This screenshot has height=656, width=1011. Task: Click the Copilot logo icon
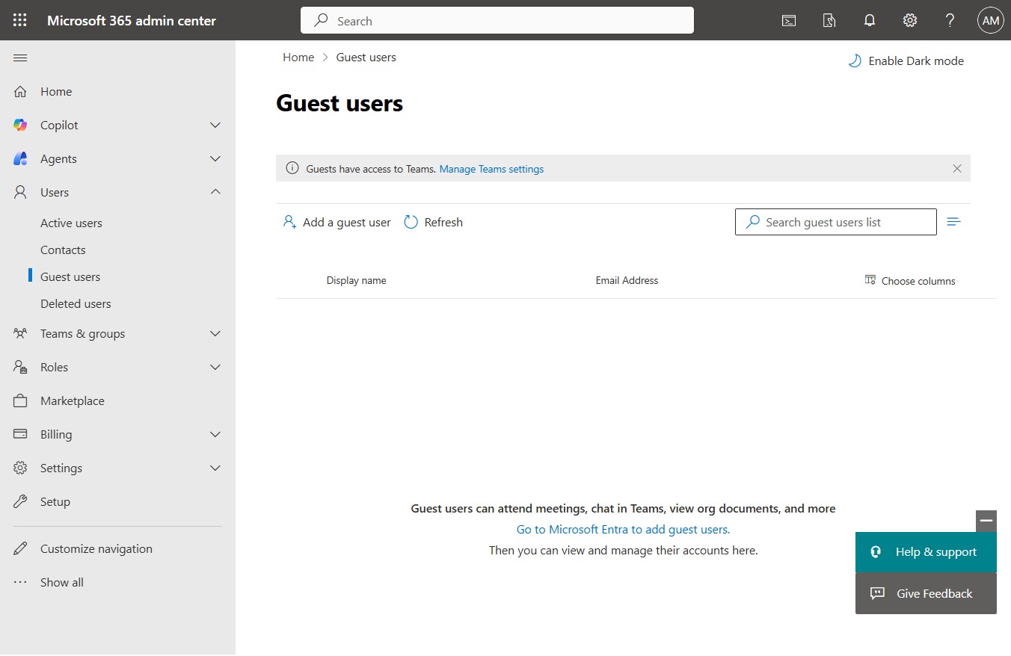click(x=20, y=126)
